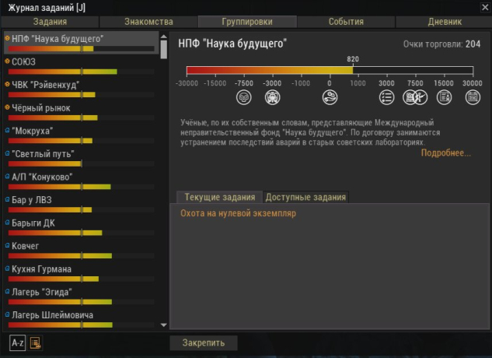
Task: Click the trade icon under the 0 mark
Action: tap(330, 97)
